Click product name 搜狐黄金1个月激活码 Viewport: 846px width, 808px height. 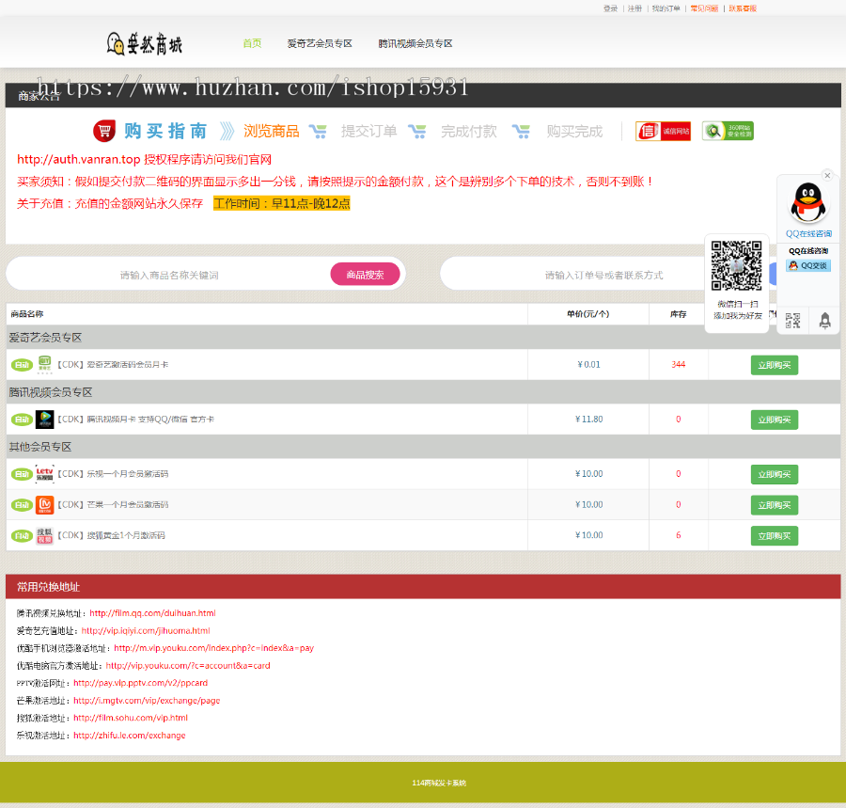[111, 535]
